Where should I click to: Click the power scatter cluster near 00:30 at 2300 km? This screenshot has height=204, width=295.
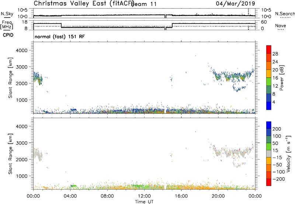38,78
